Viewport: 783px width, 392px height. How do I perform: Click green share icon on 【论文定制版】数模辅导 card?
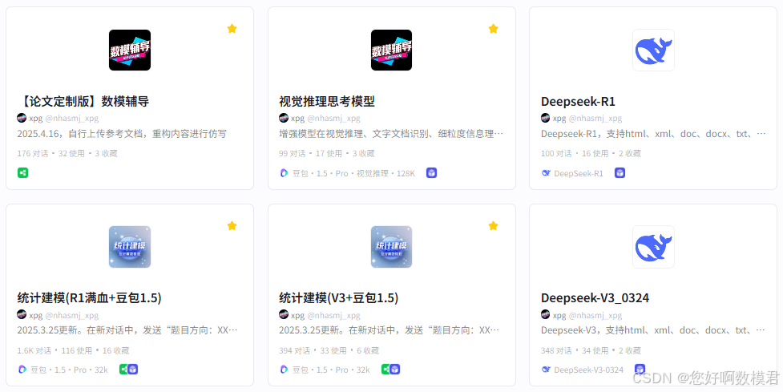[22, 173]
